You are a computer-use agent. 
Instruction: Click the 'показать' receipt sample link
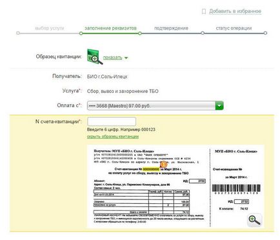[x=113, y=57]
